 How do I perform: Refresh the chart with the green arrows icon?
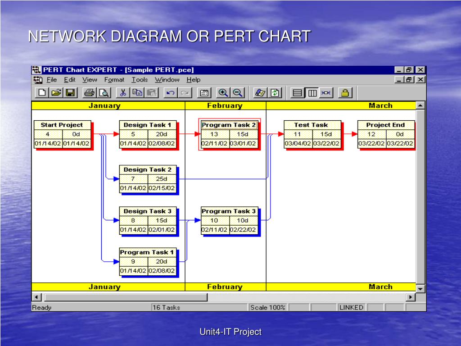pos(275,93)
